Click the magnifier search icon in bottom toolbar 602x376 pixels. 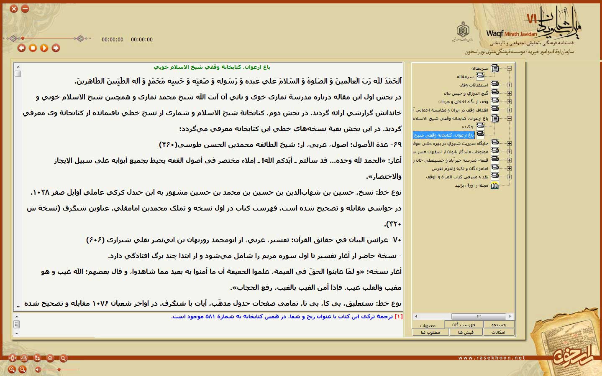(63, 358)
